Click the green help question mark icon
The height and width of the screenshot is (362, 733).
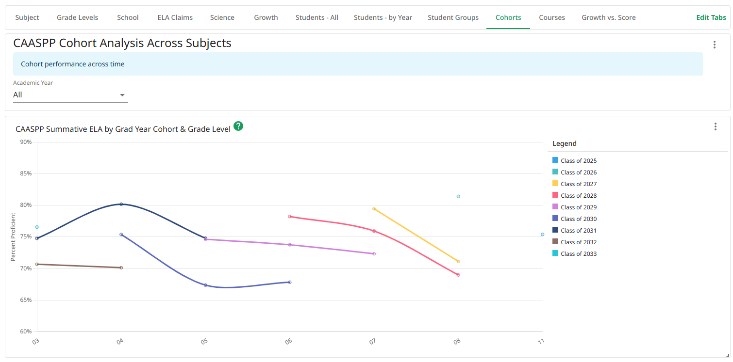click(238, 126)
